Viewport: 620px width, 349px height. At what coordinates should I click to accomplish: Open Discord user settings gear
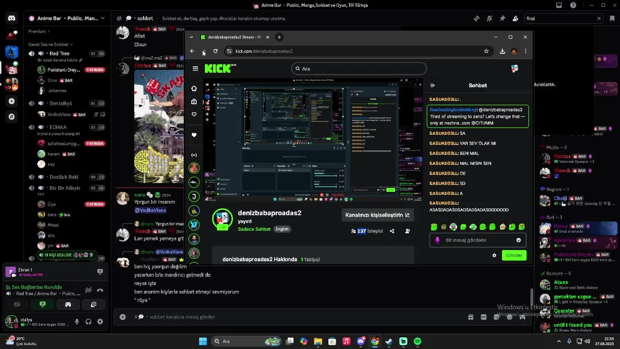pos(100,321)
